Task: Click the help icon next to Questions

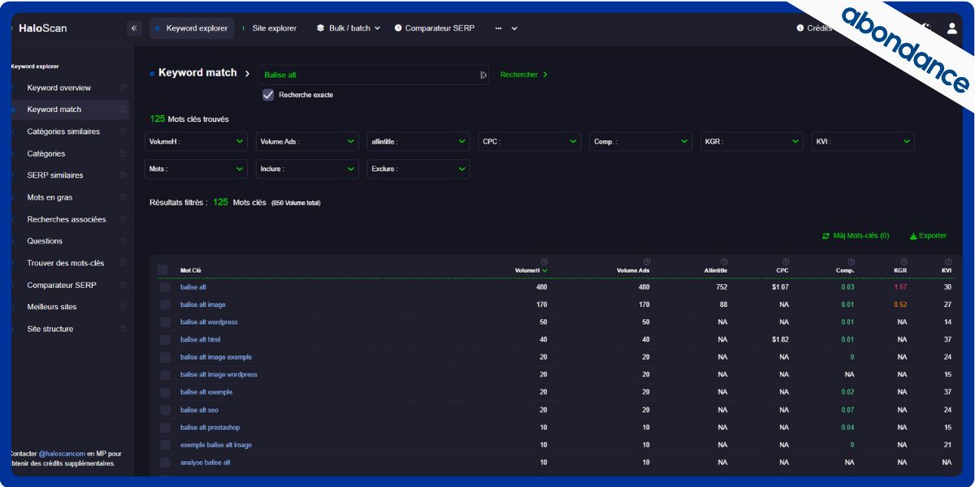Action: 123,241
